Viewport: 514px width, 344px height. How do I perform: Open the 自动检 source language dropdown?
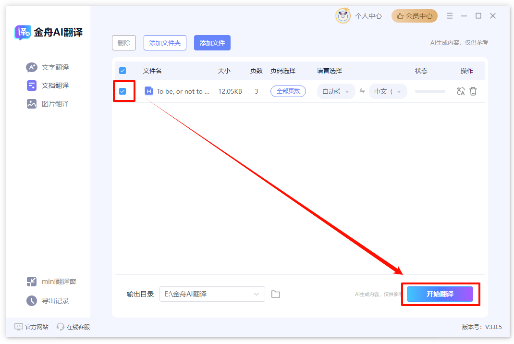click(335, 91)
